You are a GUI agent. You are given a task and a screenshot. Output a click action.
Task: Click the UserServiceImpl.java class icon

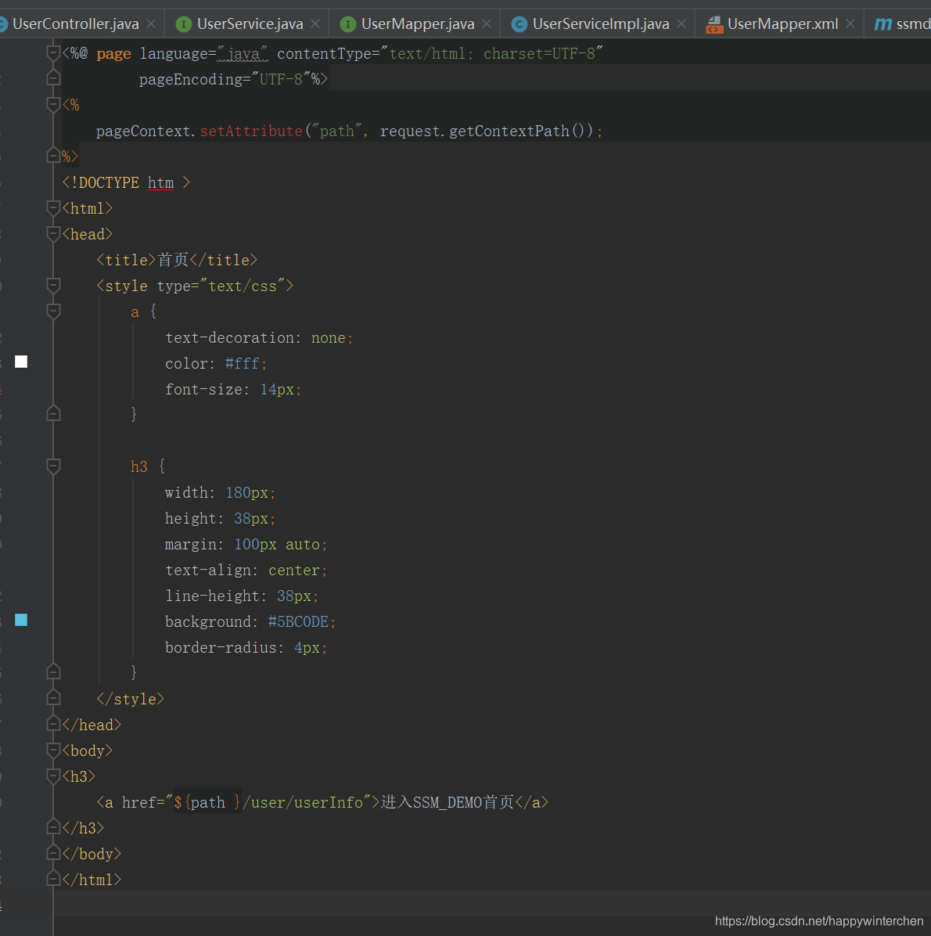519,24
